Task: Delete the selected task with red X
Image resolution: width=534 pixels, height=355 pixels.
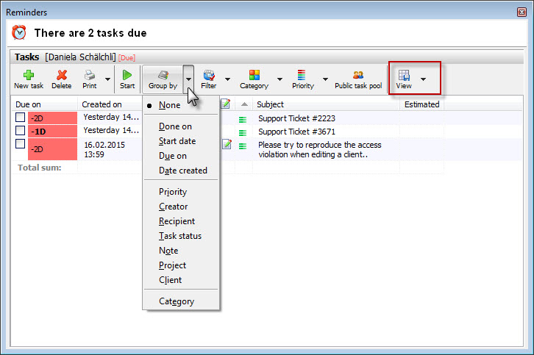Action: tap(62, 75)
